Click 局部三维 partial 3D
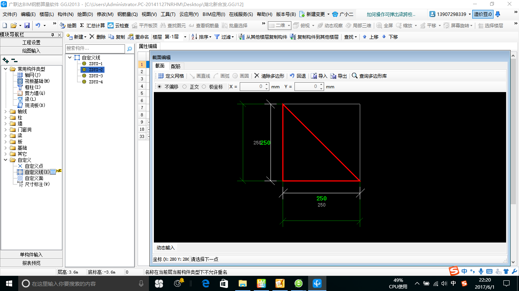Screen dimensions: 519x291 click(x=358, y=25)
